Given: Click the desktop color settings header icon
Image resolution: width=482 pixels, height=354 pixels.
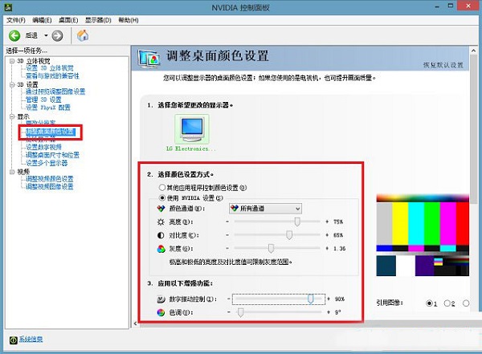Looking at the screenshot, I should pyautogui.click(x=149, y=58).
